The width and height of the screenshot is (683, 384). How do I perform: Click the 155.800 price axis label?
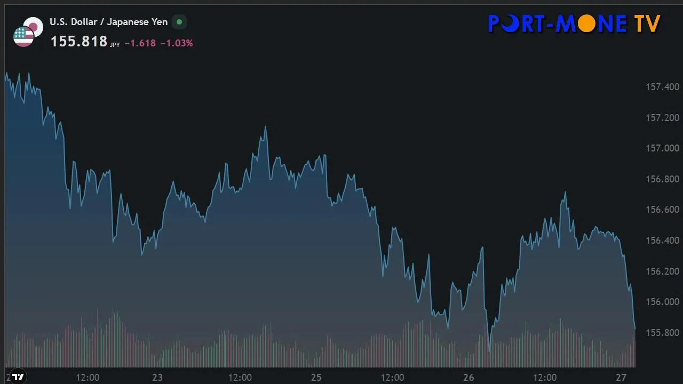click(662, 332)
